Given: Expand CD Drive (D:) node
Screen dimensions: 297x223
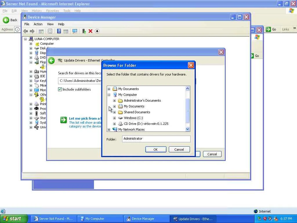Looking at the screenshot, I should (114, 124).
